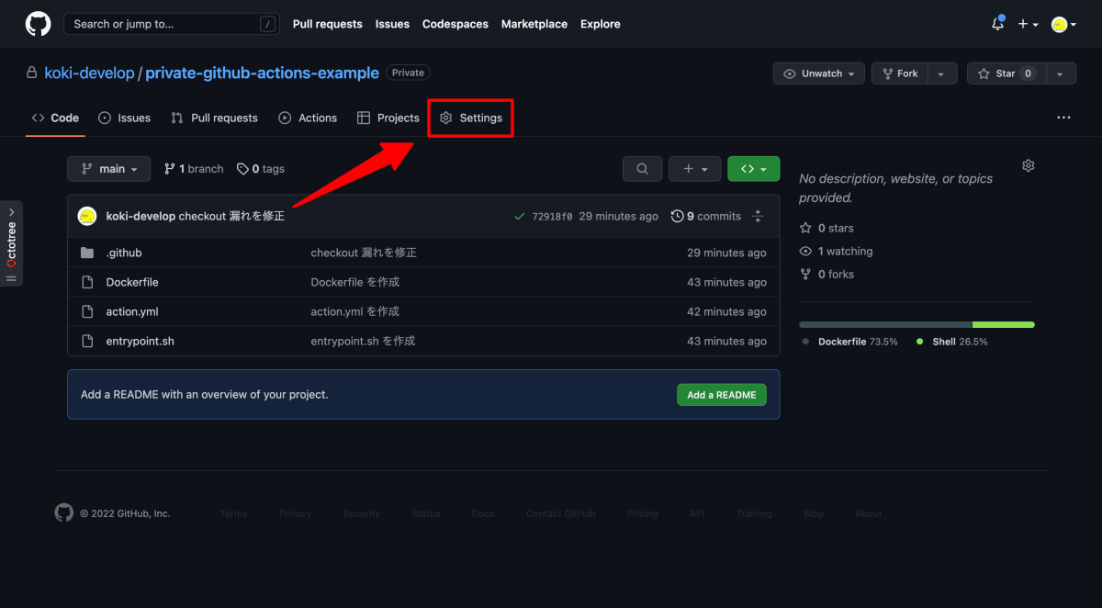Screen dimensions: 1102x608
Task: Click the footer GitHub logo
Action: tap(63, 512)
